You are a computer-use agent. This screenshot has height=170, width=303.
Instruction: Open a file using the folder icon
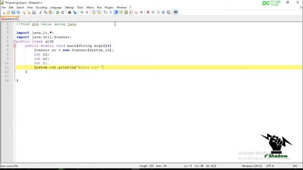click(8, 13)
